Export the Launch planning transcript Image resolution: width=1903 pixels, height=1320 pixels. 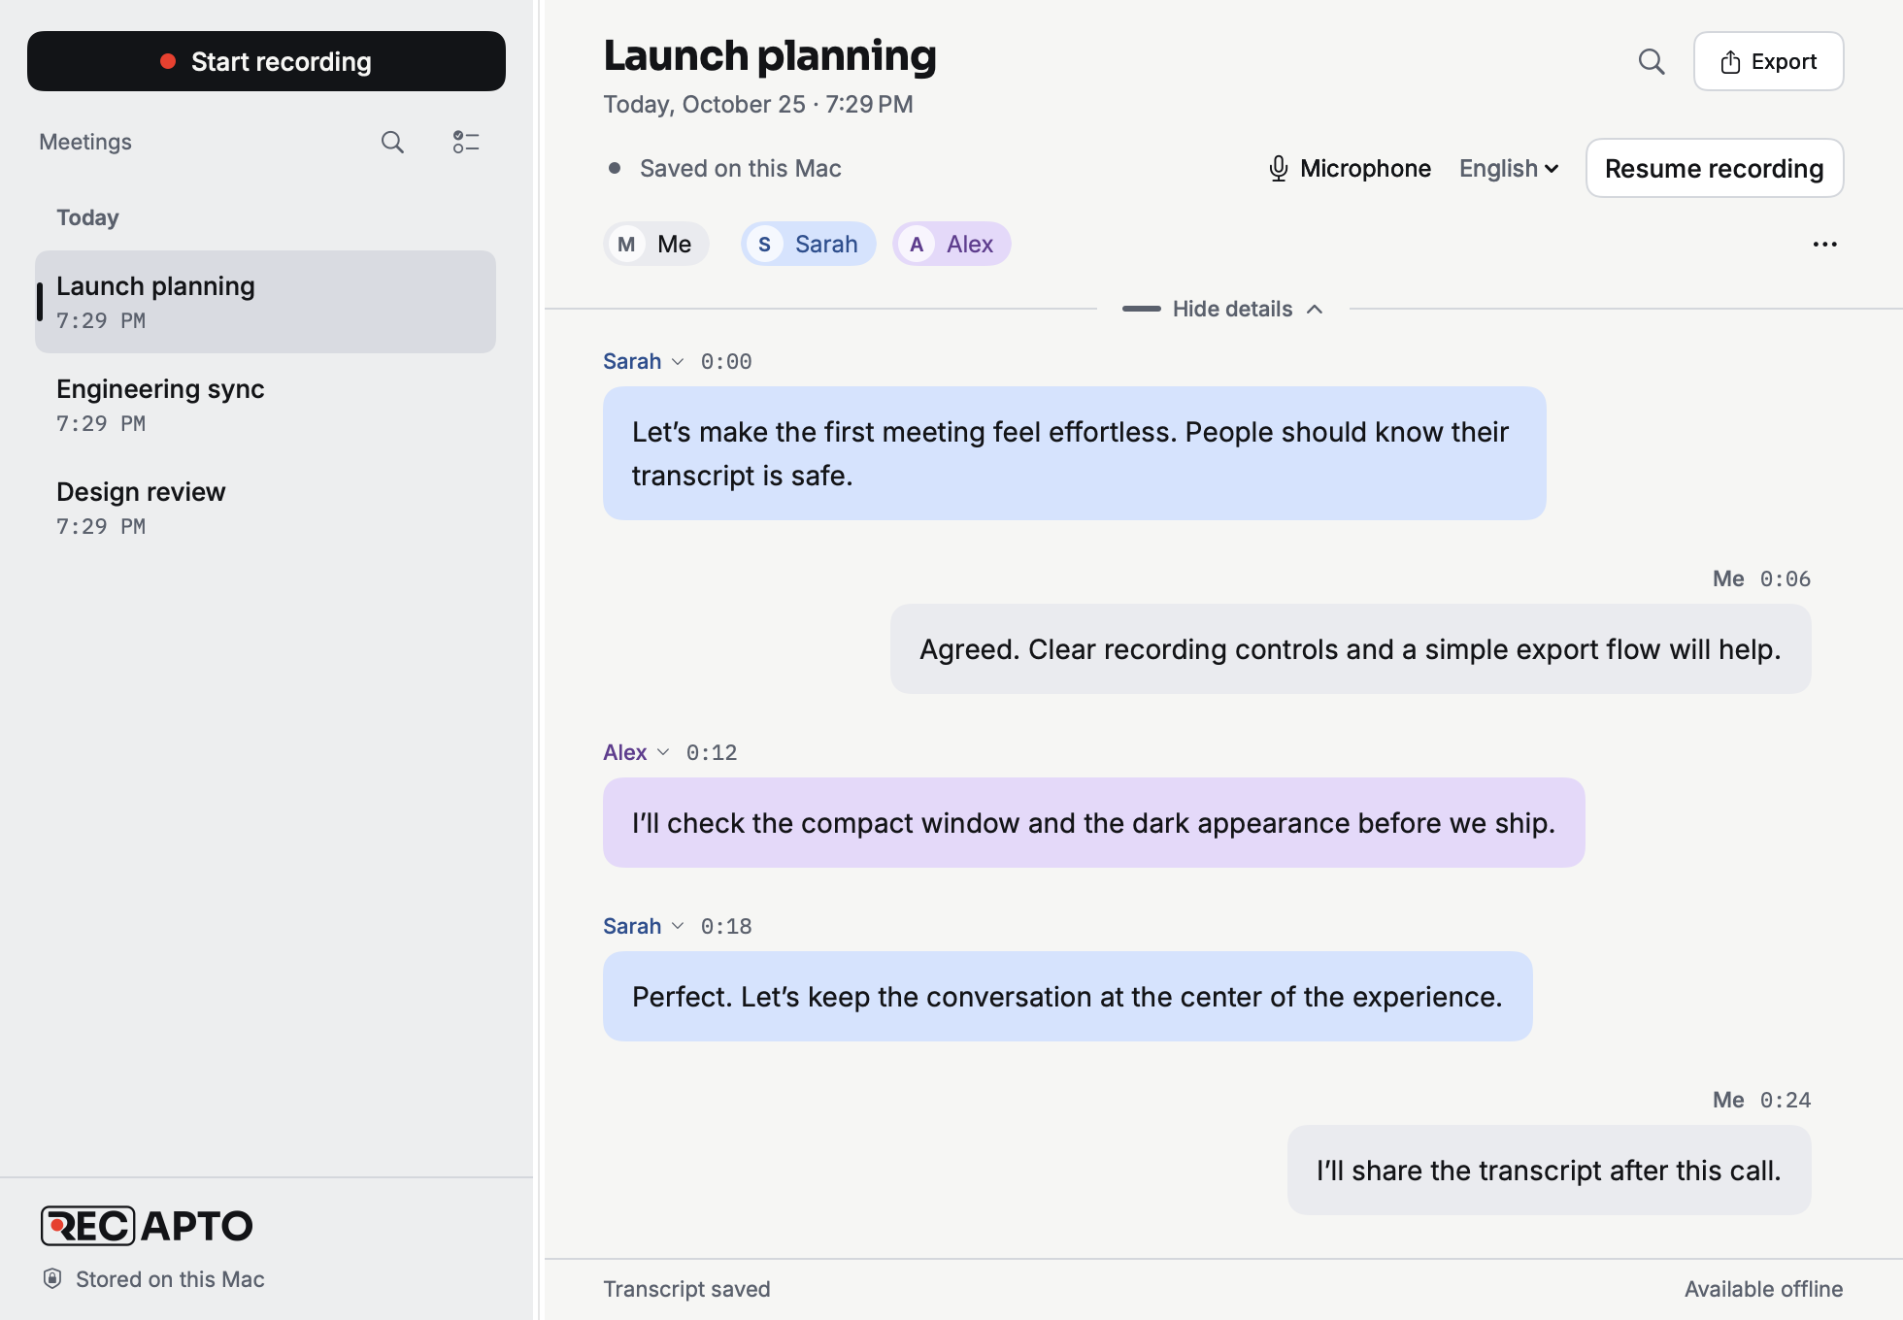[1768, 61]
